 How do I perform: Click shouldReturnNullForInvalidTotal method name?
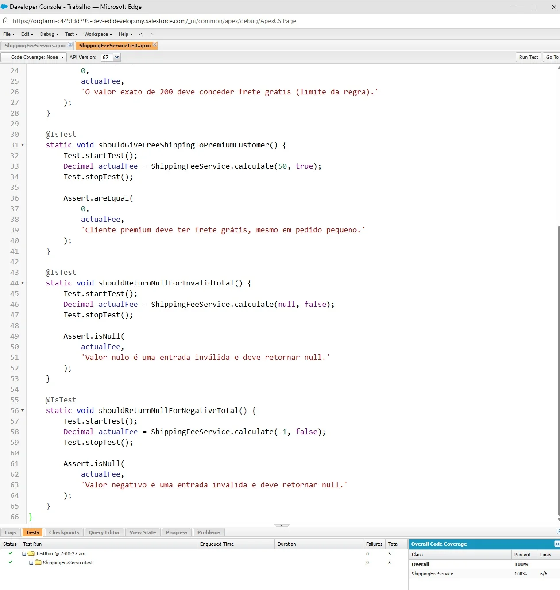[x=166, y=283]
